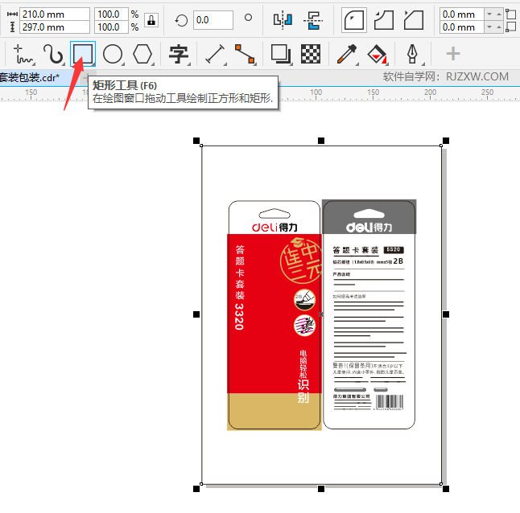Screen dimensions: 520x513
Task: Switch to the 套装包装.cdr document tab
Action: tap(29, 77)
